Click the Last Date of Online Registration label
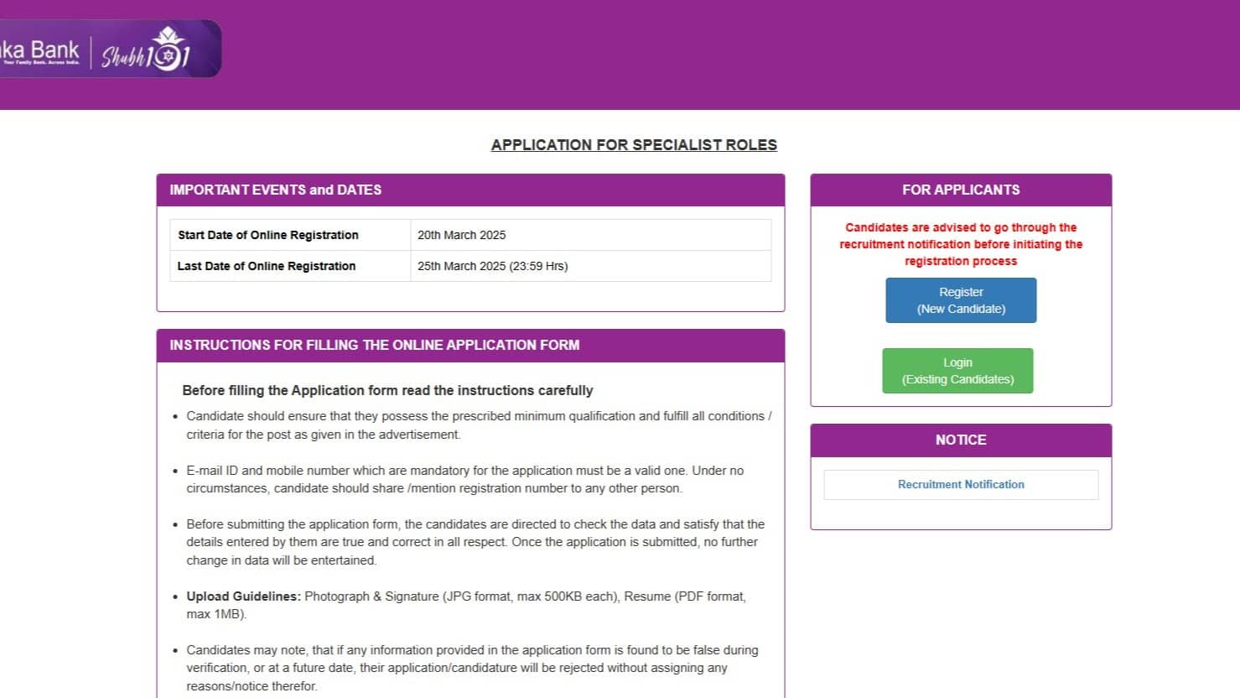The height and width of the screenshot is (698, 1240). point(267,267)
